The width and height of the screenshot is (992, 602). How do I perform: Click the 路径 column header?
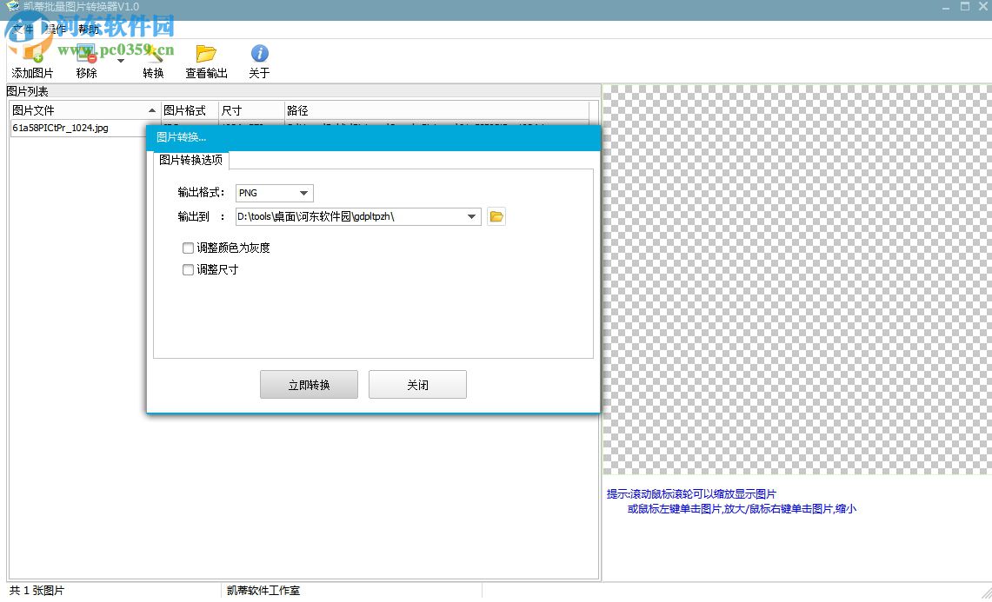(436, 110)
